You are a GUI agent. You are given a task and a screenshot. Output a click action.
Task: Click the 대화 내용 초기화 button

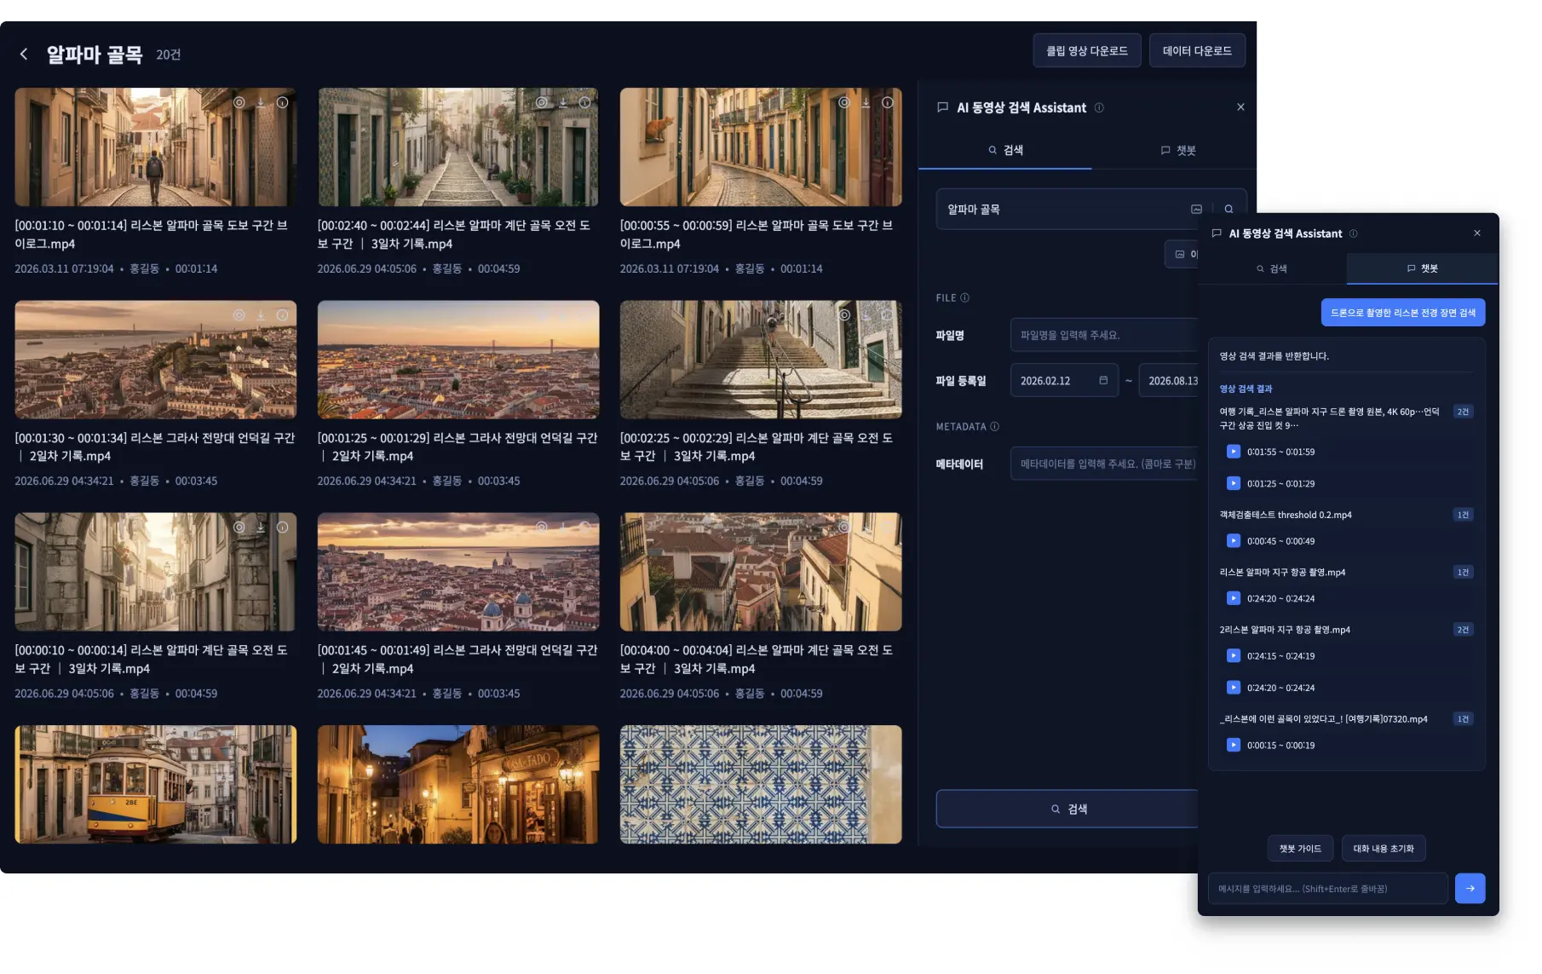point(1384,848)
